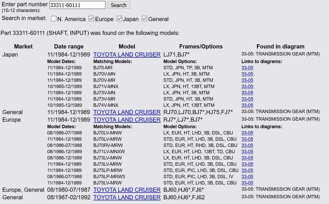This screenshot has height=204, width=329.
Task: Open the 33-05 diagram link for BJ71V-MNX
Action: coord(247,86)
